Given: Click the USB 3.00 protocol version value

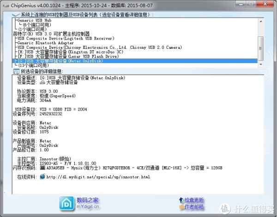Looking at the screenshot, I should coord(49,91).
